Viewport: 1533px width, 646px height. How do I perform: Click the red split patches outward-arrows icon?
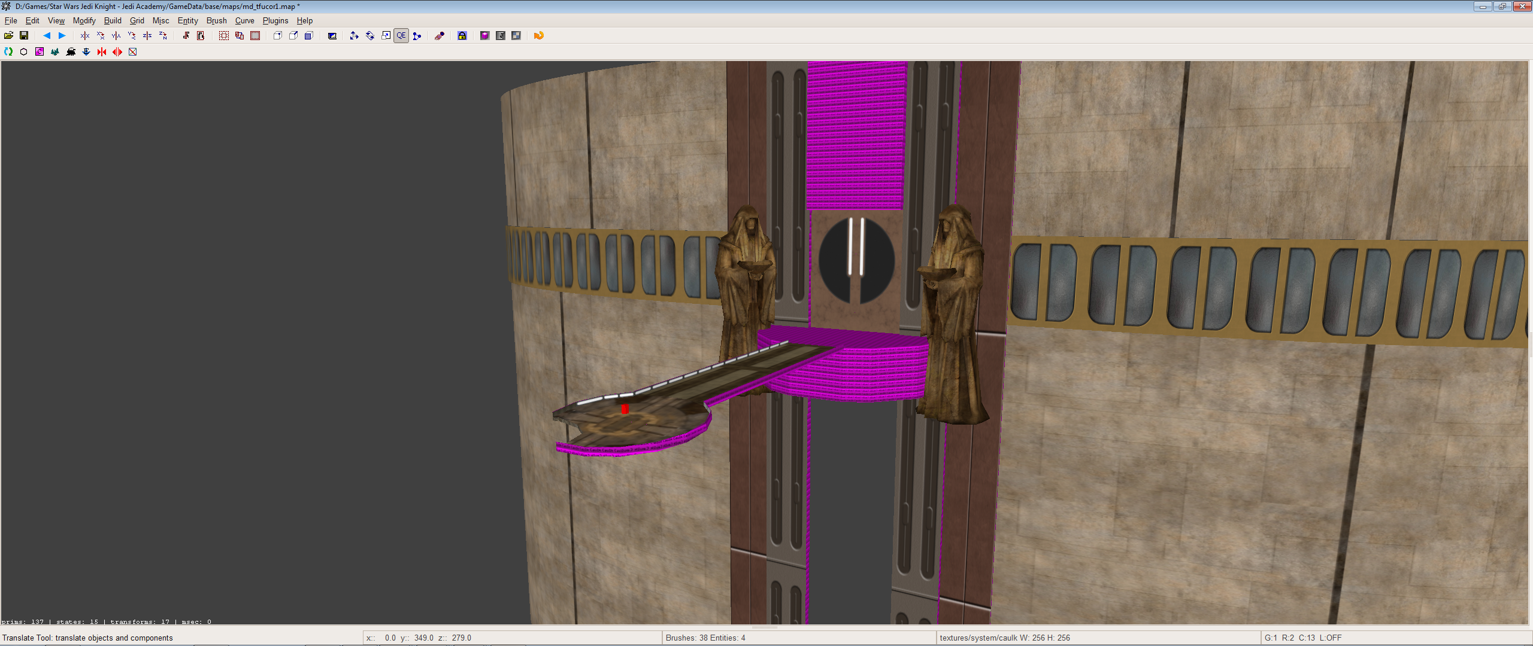point(117,52)
